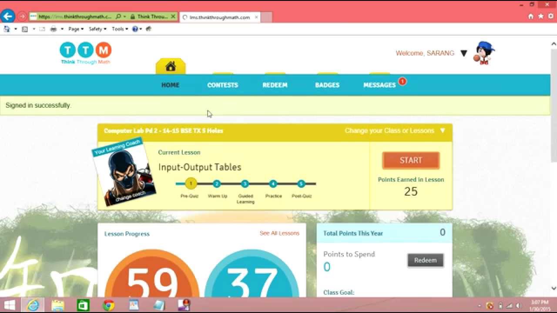Expand Change your Class or Lessons

click(x=395, y=130)
